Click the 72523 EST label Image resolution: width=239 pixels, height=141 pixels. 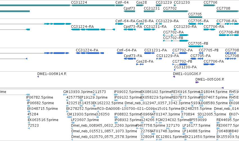click(x=33, y=126)
